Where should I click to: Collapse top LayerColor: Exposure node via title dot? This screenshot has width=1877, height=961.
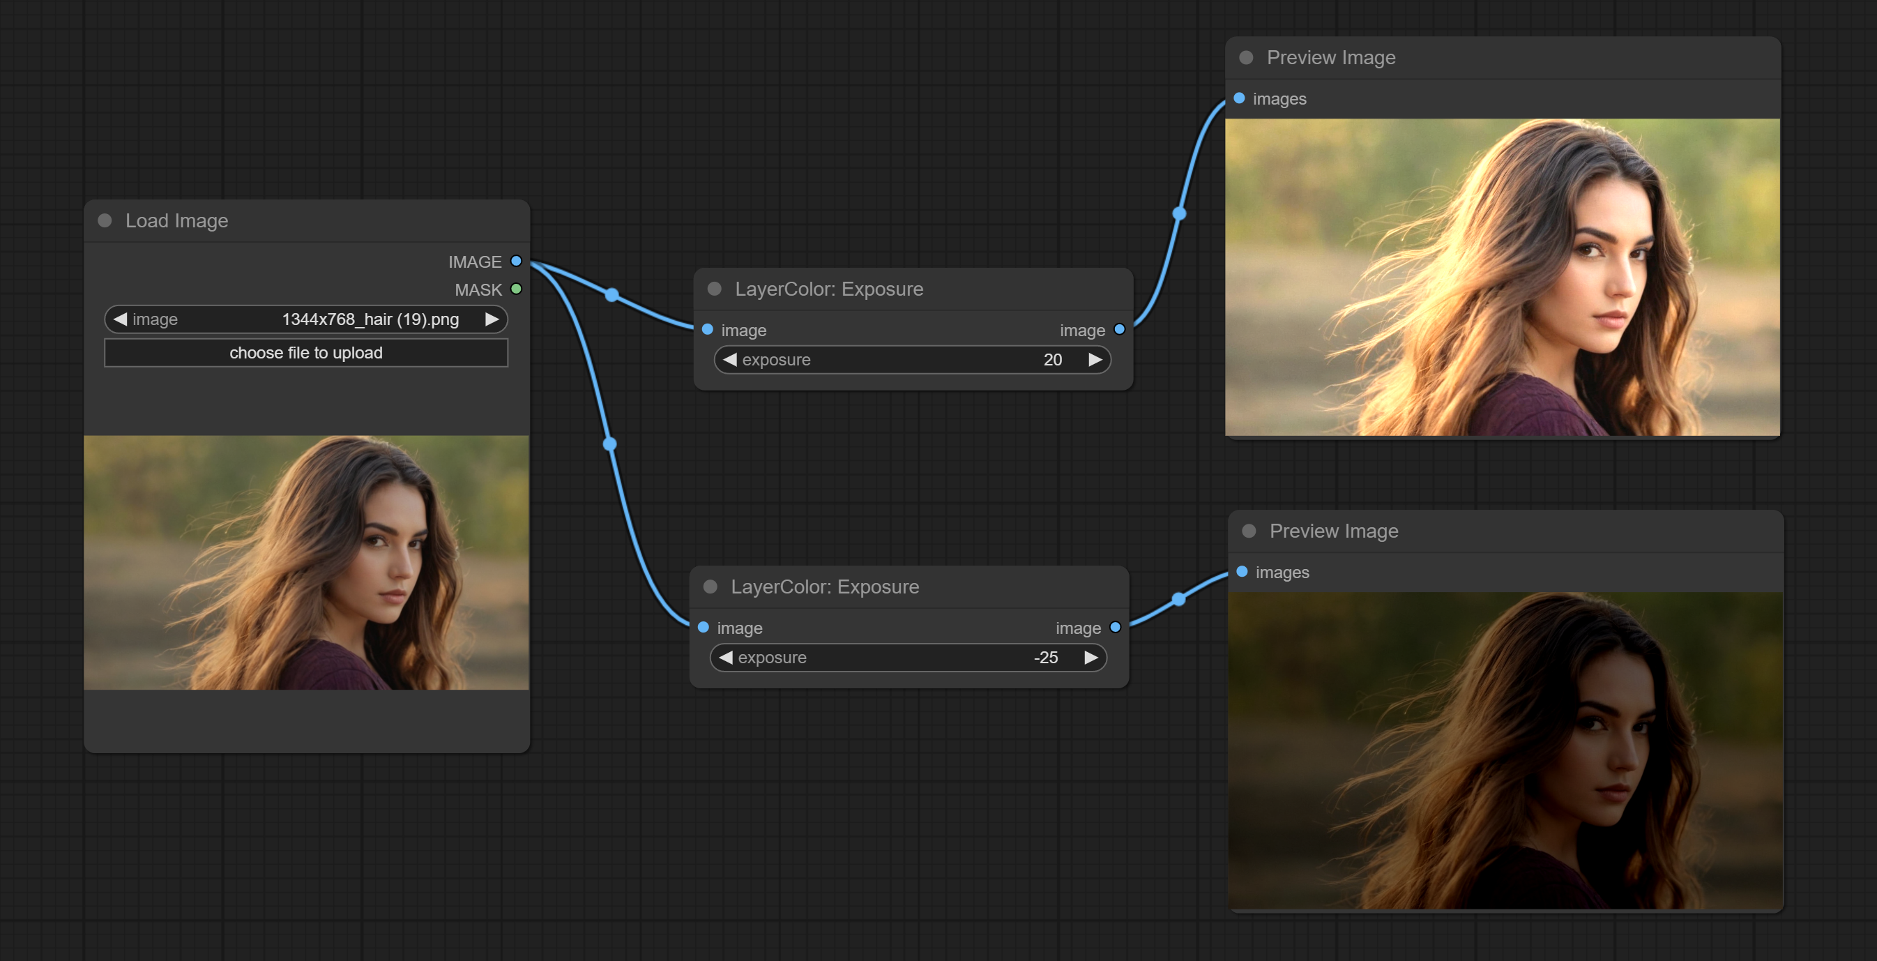click(714, 289)
